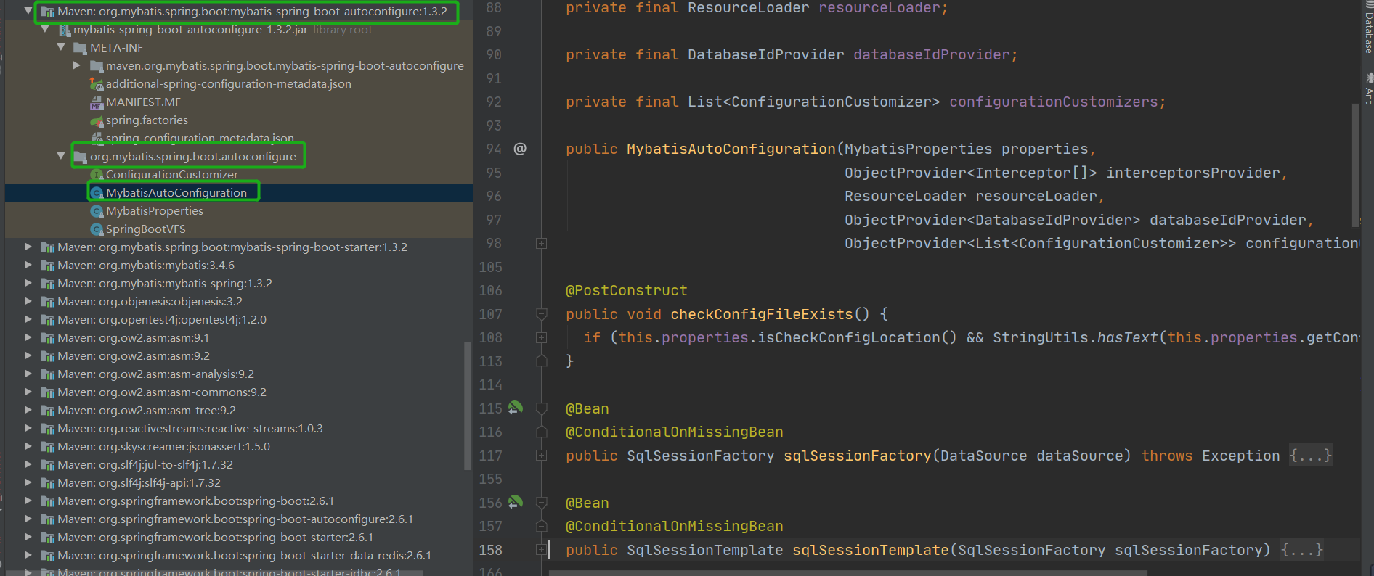This screenshot has height=576, width=1374.
Task: Collapse checkConfigFileExists method at line 107
Action: click(x=541, y=314)
